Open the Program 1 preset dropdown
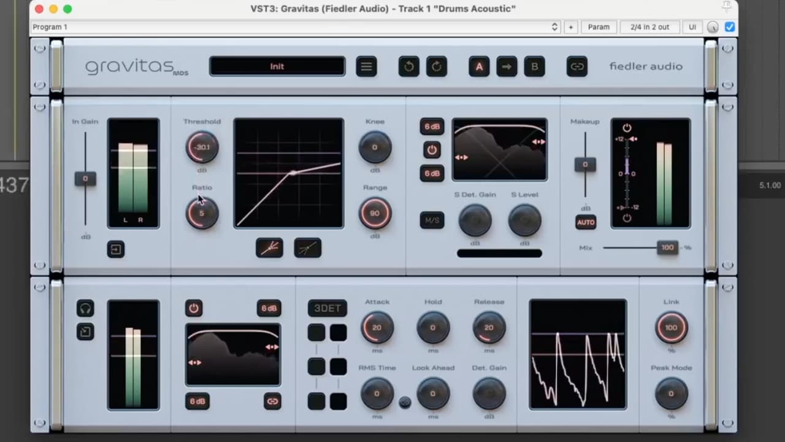The width and height of the screenshot is (785, 442). (296, 27)
